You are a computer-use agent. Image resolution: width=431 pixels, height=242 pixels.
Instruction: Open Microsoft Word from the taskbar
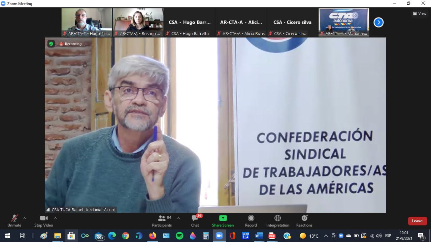259,236
